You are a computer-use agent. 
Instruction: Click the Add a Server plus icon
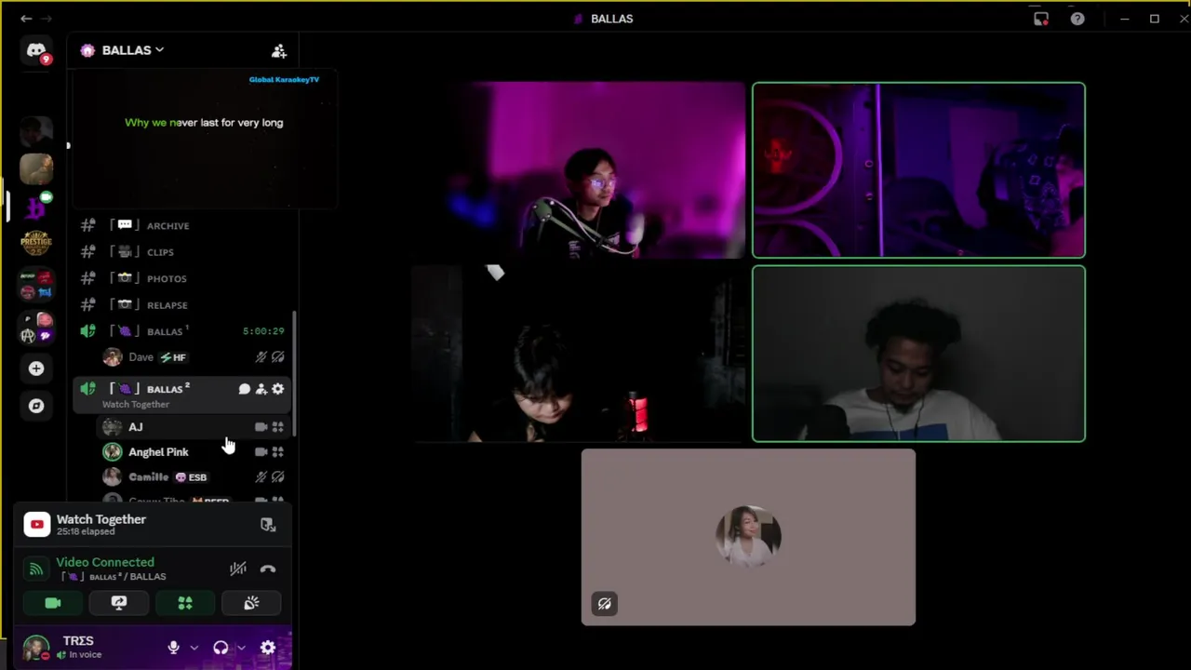pyautogui.click(x=36, y=368)
